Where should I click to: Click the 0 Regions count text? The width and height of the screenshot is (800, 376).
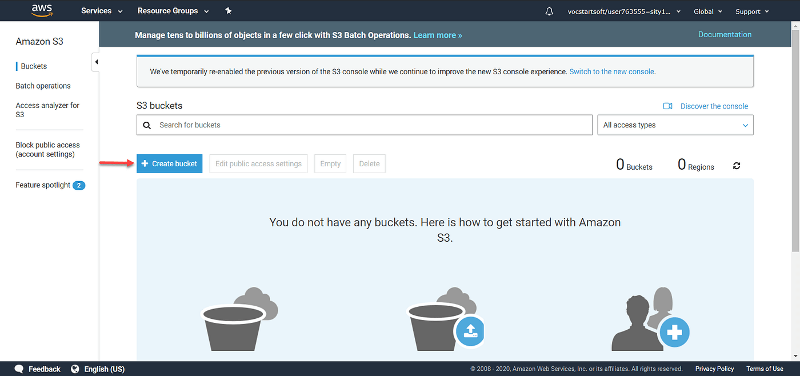696,165
